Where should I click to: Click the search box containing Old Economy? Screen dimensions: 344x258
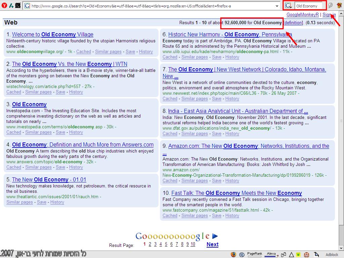[x=308, y=6]
